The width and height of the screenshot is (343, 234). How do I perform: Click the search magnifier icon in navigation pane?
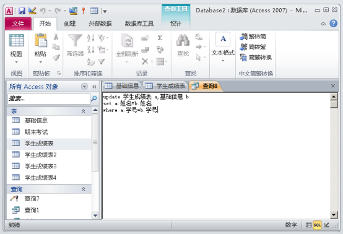point(94,98)
